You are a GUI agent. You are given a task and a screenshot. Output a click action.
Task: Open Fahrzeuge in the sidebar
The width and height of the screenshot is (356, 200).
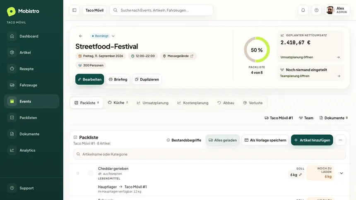pyautogui.click(x=31, y=85)
